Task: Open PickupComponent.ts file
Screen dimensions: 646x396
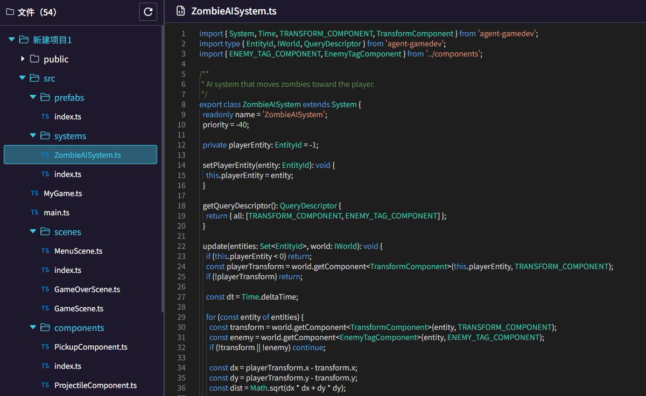Action: pos(91,346)
